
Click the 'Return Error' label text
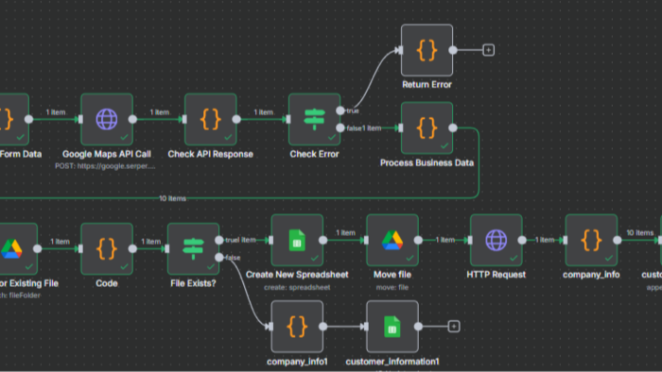(x=427, y=85)
